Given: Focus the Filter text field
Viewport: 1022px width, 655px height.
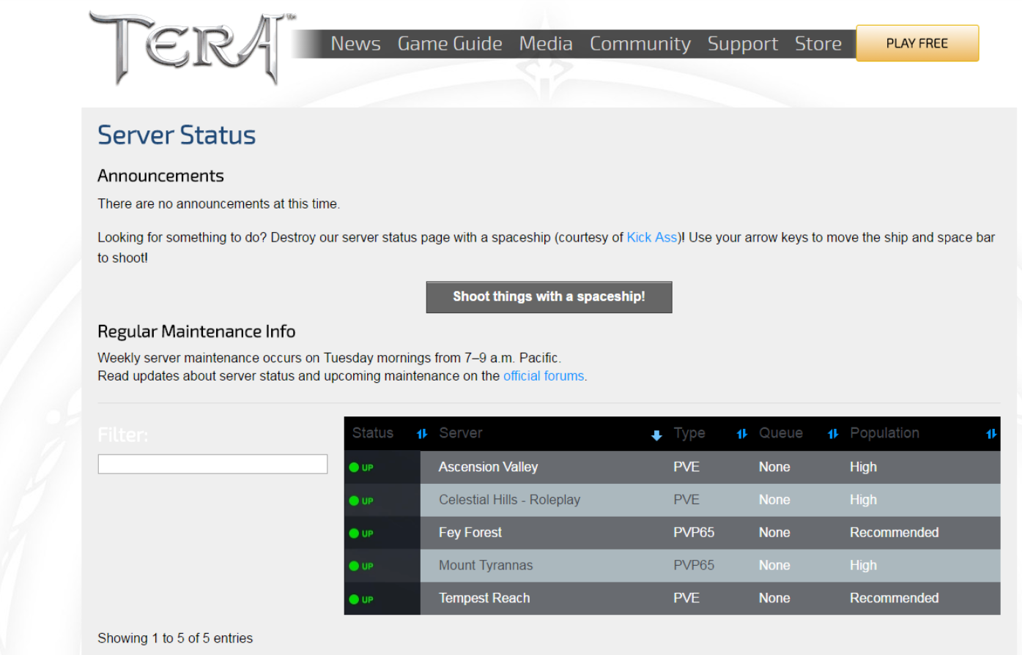Looking at the screenshot, I should (212, 464).
